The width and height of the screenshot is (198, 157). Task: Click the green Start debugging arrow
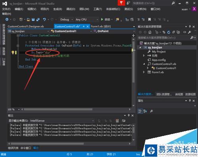coord(102,19)
